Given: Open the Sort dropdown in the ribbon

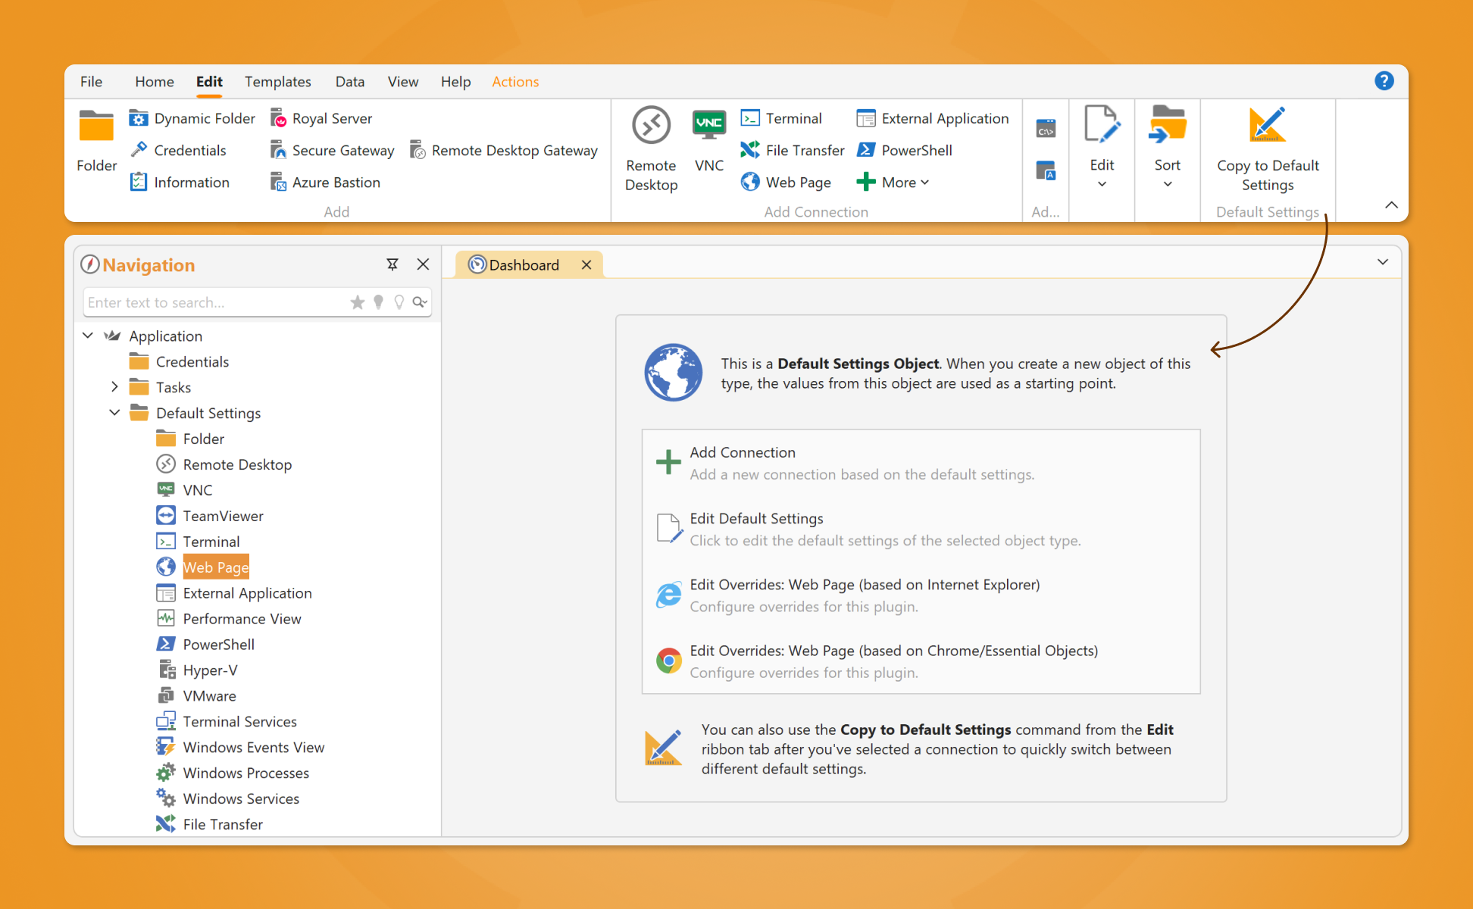Looking at the screenshot, I should tap(1167, 147).
